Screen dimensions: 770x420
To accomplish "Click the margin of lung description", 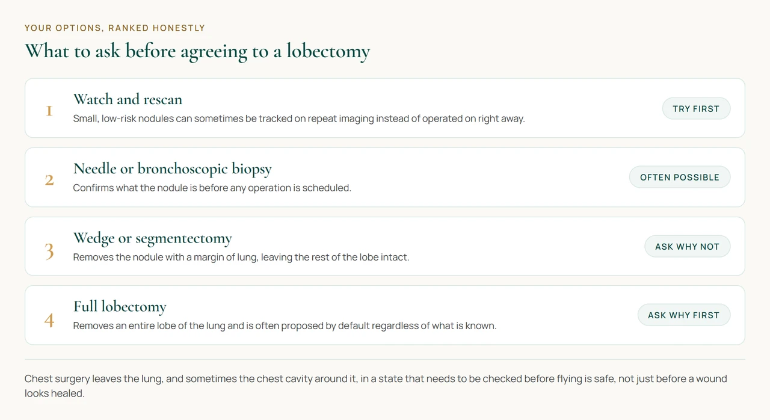I will tap(241, 257).
